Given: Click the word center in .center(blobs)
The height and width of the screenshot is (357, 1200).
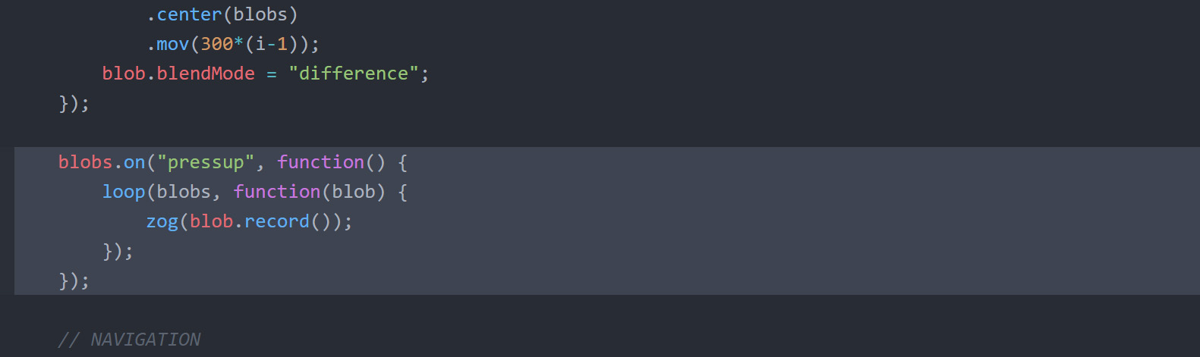Looking at the screenshot, I should [x=190, y=14].
